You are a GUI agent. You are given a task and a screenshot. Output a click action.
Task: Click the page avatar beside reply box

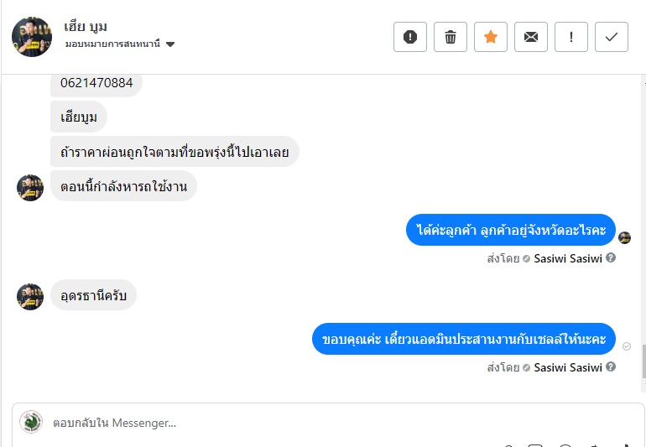coord(31,421)
